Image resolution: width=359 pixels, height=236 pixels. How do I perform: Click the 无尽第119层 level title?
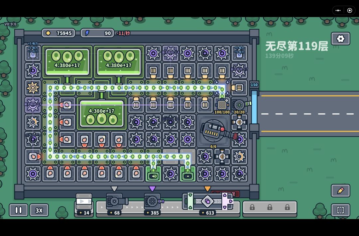(x=297, y=46)
